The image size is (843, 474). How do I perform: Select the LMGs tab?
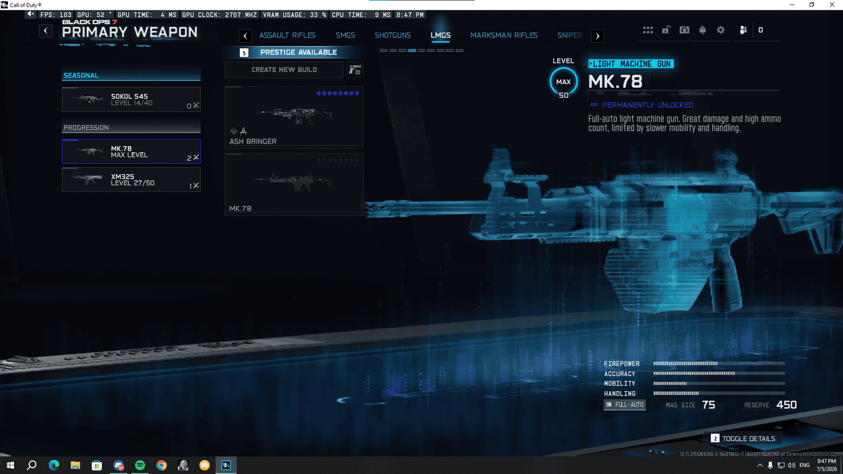point(441,36)
